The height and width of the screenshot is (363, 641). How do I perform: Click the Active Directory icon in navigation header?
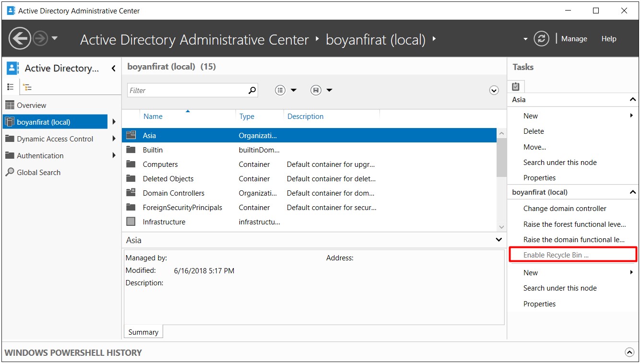[12, 68]
